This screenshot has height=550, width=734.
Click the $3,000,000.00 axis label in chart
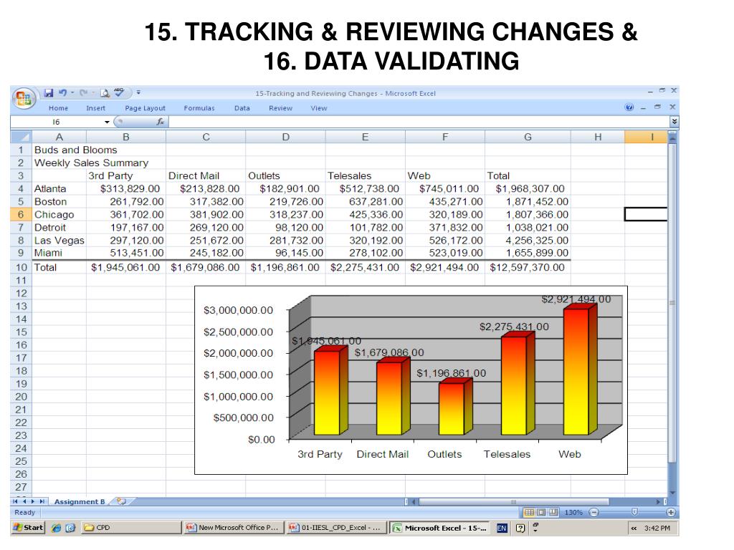[x=238, y=311]
